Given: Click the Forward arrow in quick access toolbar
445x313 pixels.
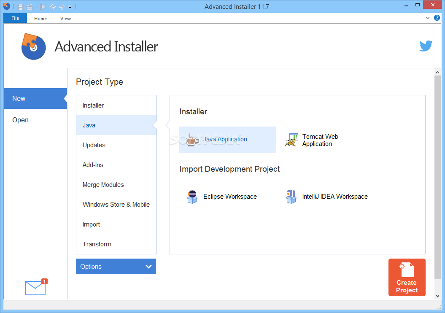Looking at the screenshot, I should click(62, 7).
